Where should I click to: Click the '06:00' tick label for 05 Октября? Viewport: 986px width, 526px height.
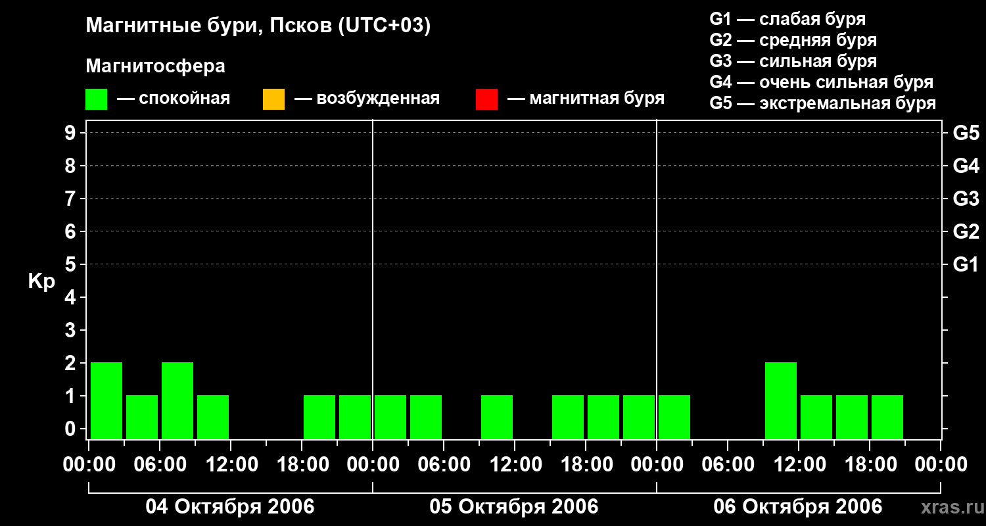[x=444, y=465]
